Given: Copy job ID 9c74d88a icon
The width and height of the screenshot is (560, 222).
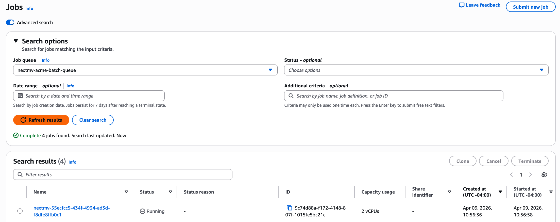Looking at the screenshot, I should [x=289, y=208].
